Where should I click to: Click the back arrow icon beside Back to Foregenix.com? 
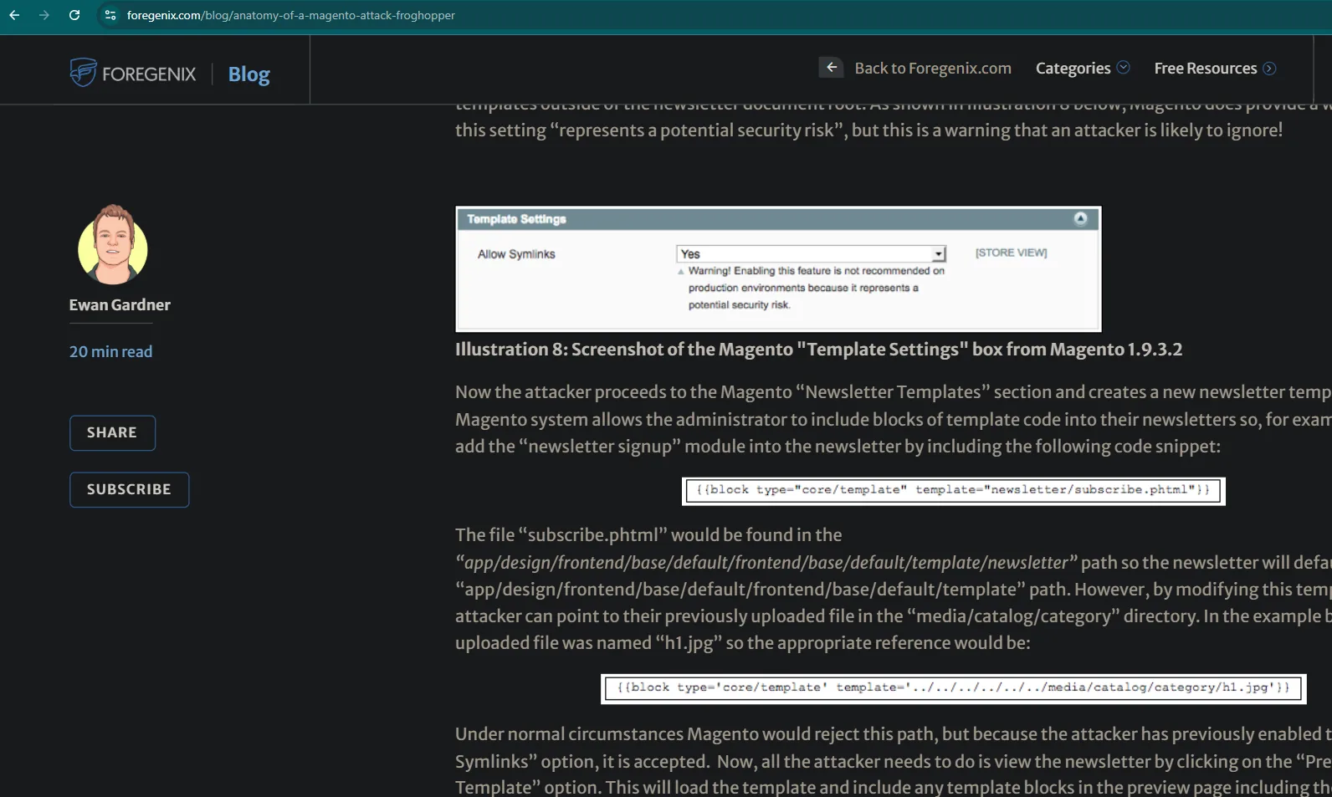(831, 68)
